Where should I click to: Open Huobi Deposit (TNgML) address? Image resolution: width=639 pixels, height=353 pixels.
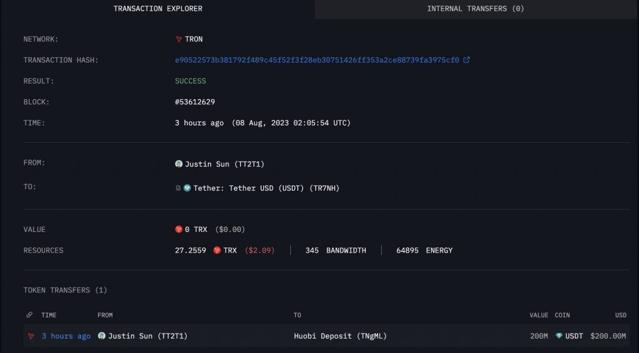340,336
